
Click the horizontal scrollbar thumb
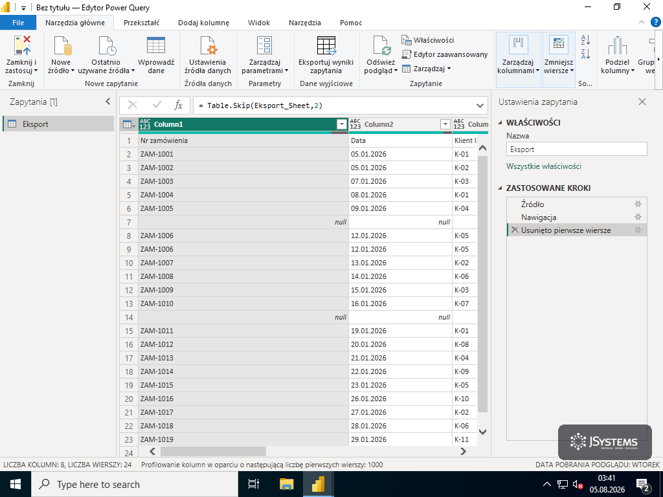[213, 451]
